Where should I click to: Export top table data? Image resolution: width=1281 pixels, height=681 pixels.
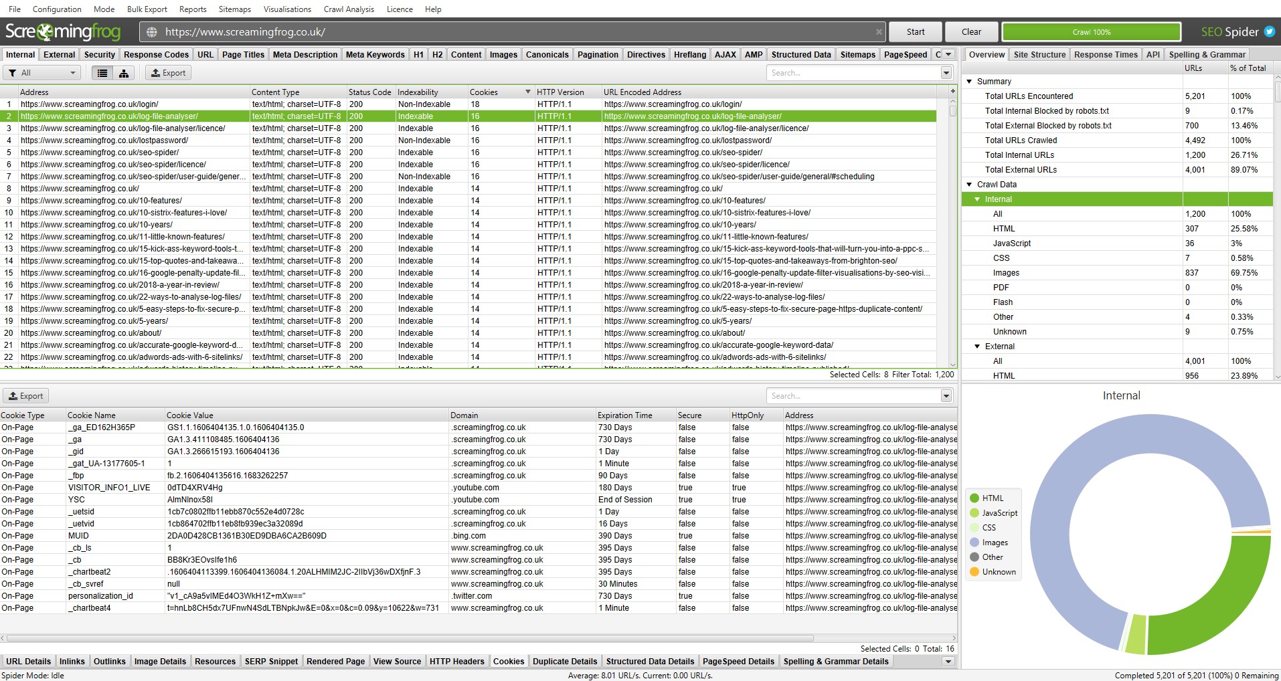point(168,73)
